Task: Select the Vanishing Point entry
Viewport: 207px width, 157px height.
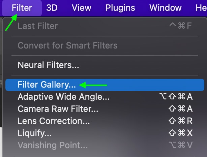Action: tap(105, 145)
